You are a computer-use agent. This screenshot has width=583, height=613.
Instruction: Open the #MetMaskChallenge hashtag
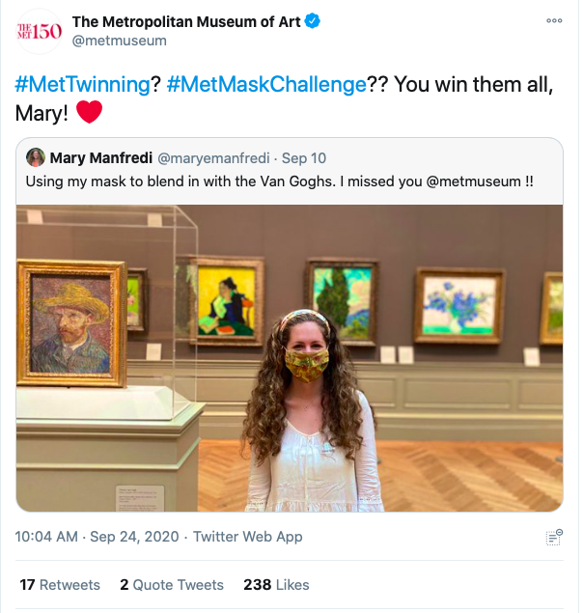point(266,84)
